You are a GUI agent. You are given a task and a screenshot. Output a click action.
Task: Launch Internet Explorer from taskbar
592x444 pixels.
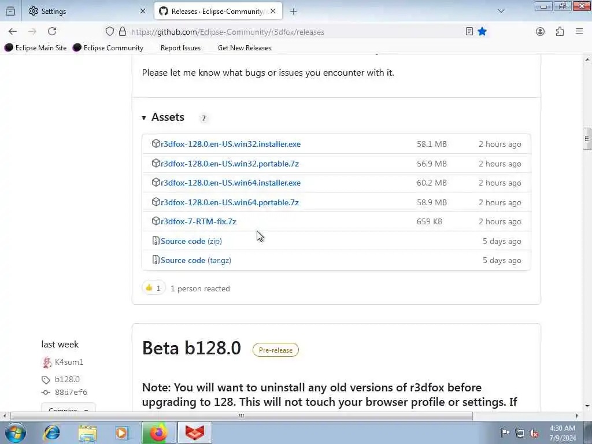(51, 432)
